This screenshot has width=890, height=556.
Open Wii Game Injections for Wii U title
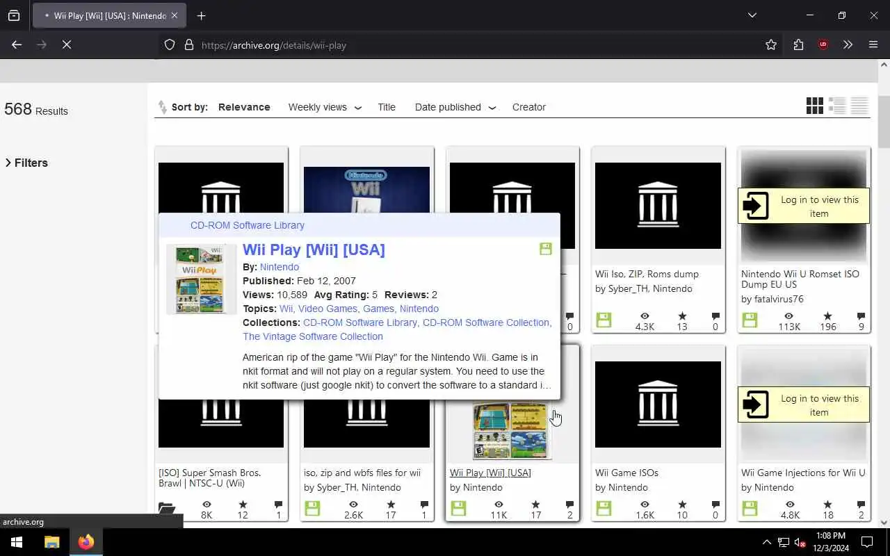[803, 473]
